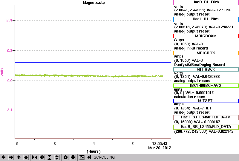The height and width of the screenshot is (161, 239).
Task: Pan the plot up with the up arrow
Action: 19,157
